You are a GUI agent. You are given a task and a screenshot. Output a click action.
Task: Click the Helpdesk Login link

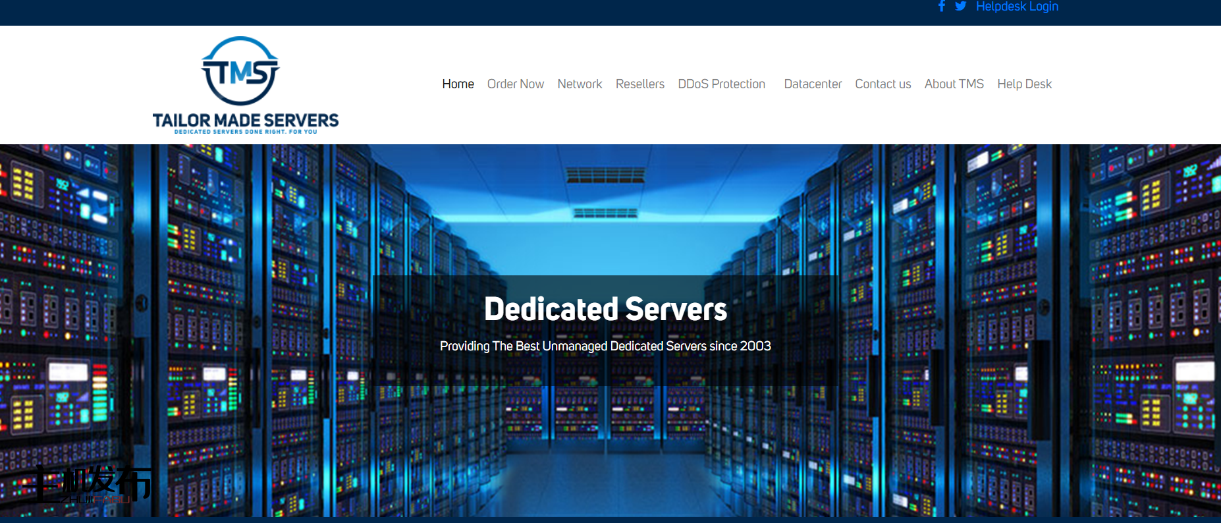(x=1017, y=7)
